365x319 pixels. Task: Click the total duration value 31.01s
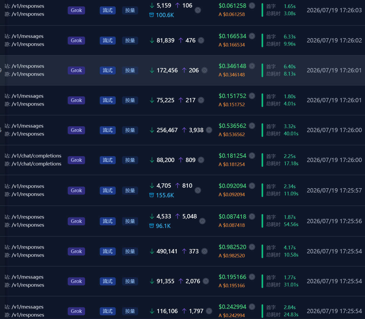[x=291, y=285]
